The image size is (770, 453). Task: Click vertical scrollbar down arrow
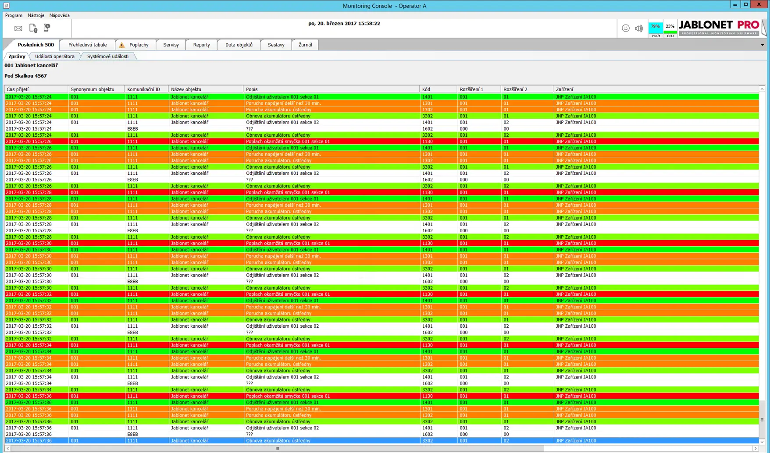(762, 442)
